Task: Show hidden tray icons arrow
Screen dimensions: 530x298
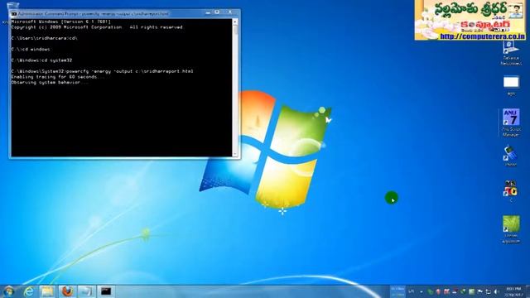Action: [x=422, y=291]
